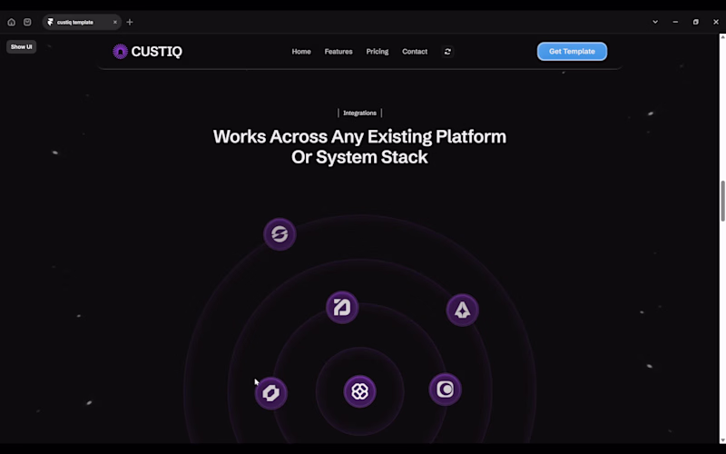This screenshot has height=454, width=726.
Task: Click the S-shaped swirl integration icon
Action: pos(280,234)
